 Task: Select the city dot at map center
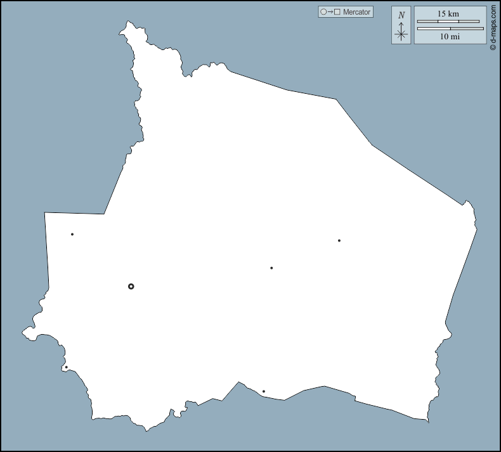coord(271,268)
